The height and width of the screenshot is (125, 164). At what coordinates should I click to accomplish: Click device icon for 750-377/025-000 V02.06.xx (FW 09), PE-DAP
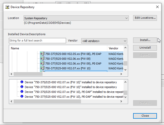click(43, 64)
